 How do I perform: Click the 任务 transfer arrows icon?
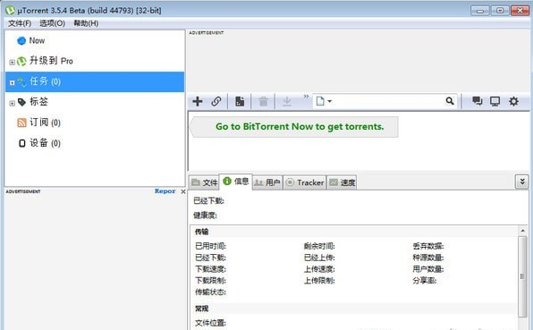21,81
